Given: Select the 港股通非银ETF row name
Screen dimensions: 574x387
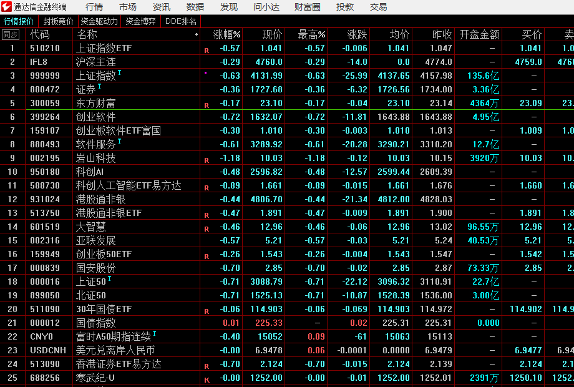Looking at the screenshot, I should (109, 213).
